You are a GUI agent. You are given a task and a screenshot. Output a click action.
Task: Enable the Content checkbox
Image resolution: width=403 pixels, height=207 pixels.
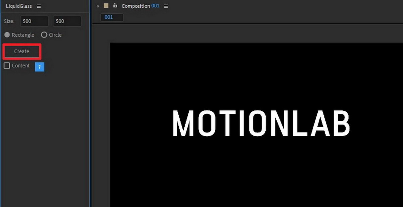coord(7,65)
